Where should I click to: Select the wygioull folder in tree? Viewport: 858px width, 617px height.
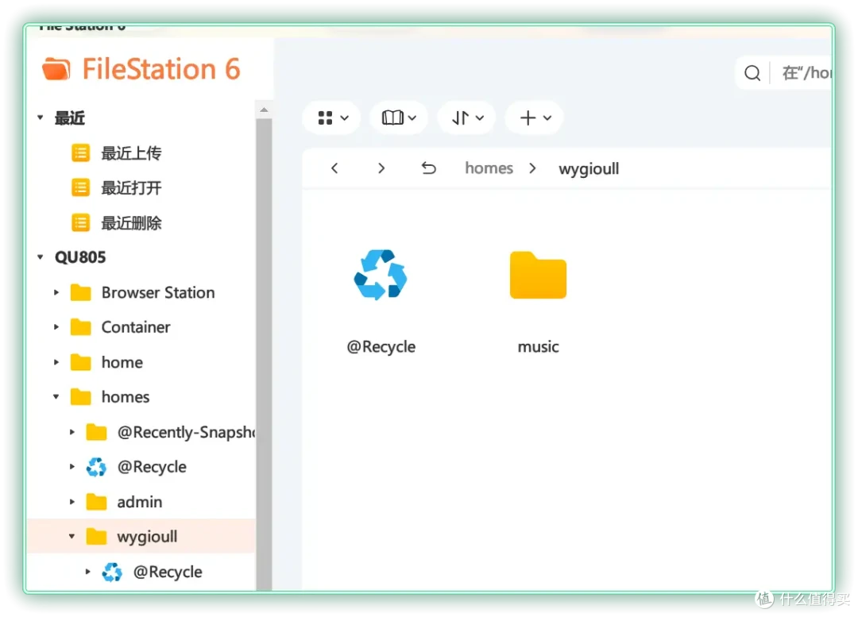tap(147, 537)
